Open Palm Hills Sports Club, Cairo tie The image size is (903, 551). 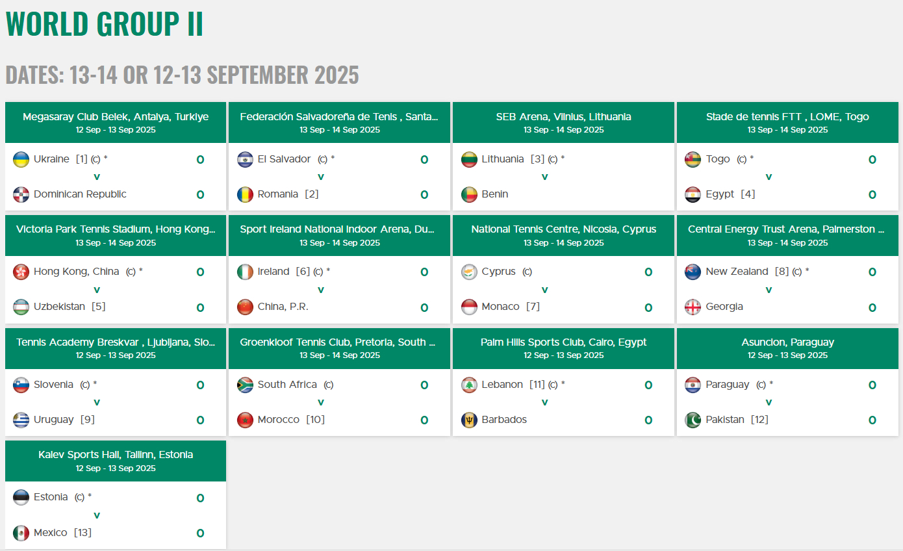point(563,348)
